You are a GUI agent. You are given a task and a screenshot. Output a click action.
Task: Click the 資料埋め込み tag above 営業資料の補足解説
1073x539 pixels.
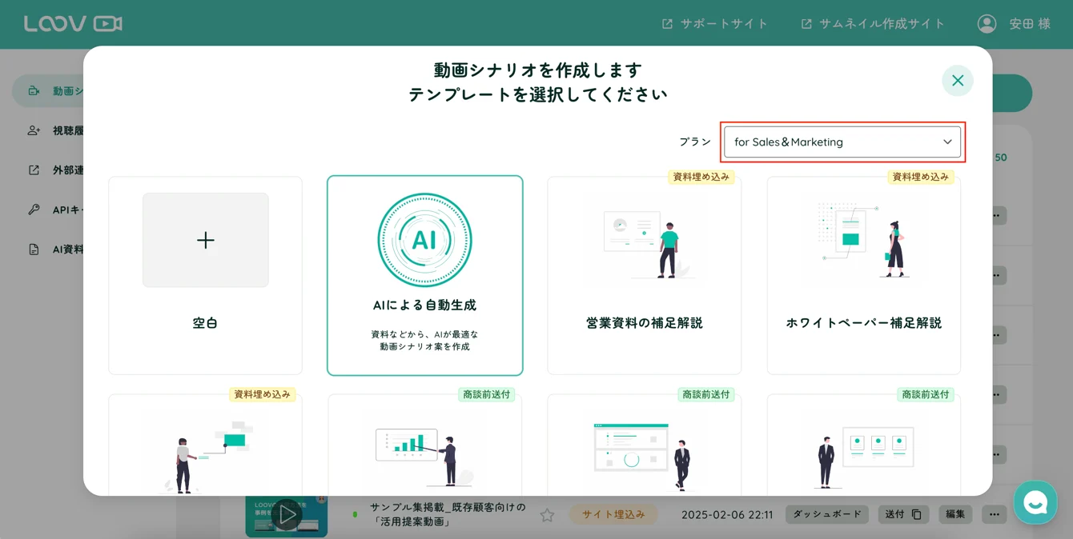click(701, 177)
